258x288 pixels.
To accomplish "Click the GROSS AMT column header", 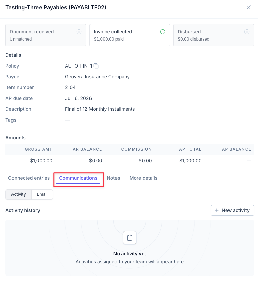I will (x=38, y=149).
